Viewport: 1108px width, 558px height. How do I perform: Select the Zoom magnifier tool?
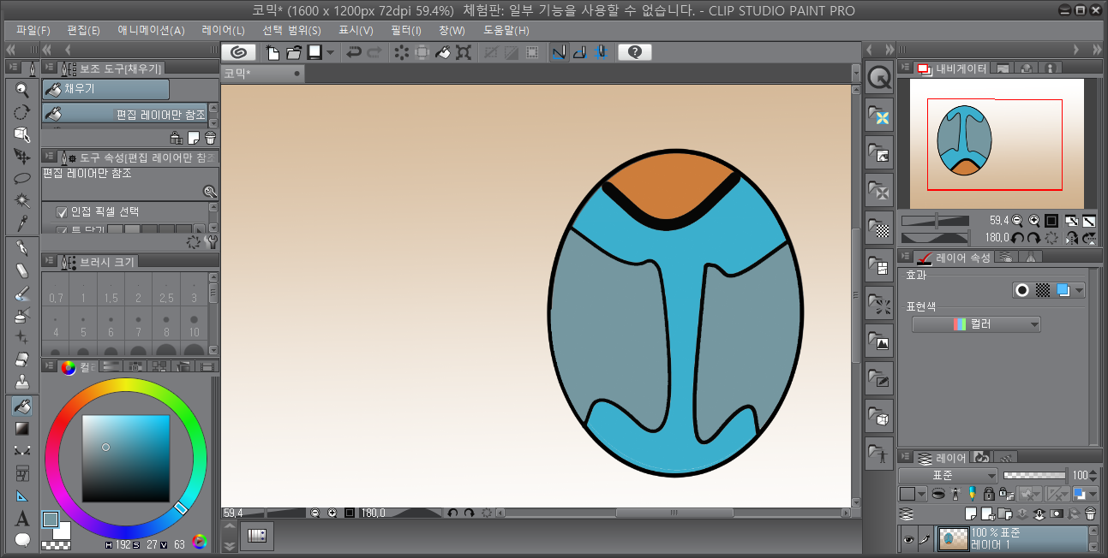coord(22,90)
